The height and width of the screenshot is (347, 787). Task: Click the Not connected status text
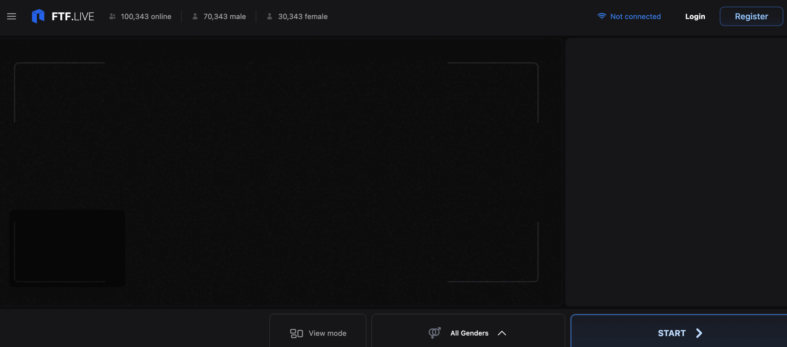[635, 16]
